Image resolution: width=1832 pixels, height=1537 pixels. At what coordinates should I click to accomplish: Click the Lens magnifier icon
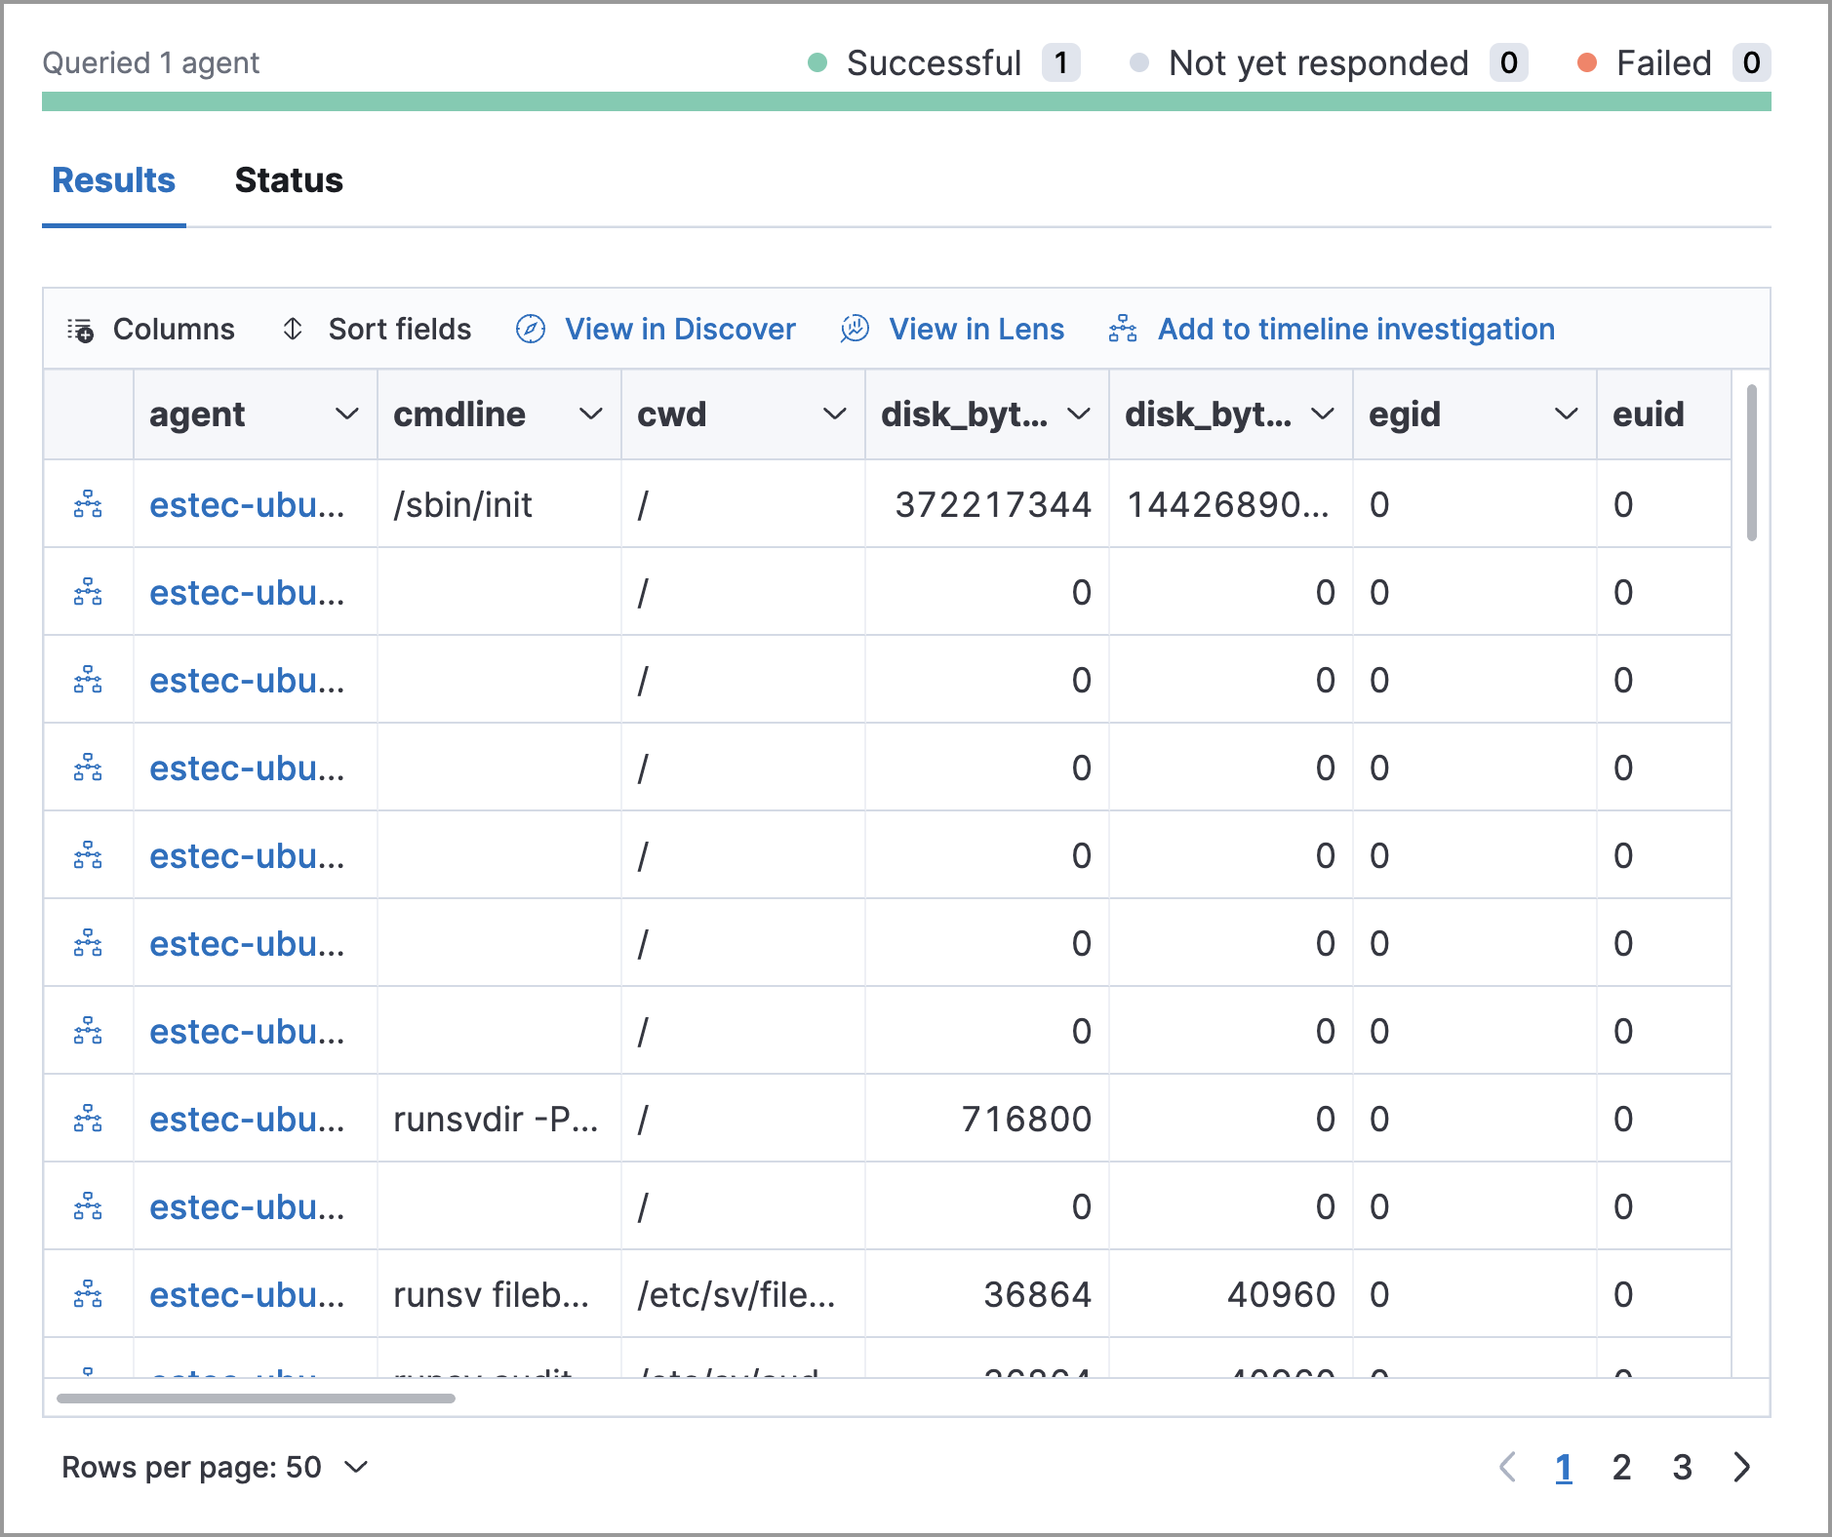click(x=854, y=330)
